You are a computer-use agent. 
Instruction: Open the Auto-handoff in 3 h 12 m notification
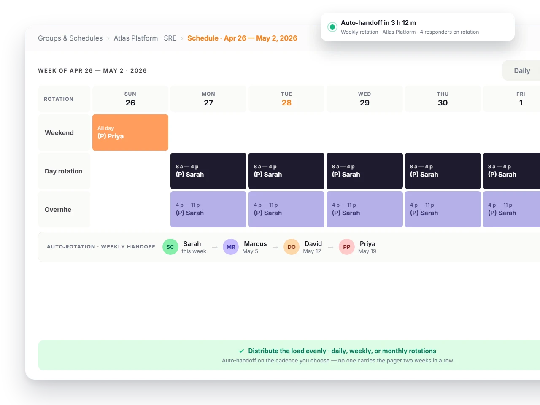pyautogui.click(x=418, y=27)
